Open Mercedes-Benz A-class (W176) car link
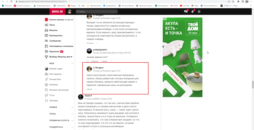This screenshot has height=130, width=254. tap(117, 53)
